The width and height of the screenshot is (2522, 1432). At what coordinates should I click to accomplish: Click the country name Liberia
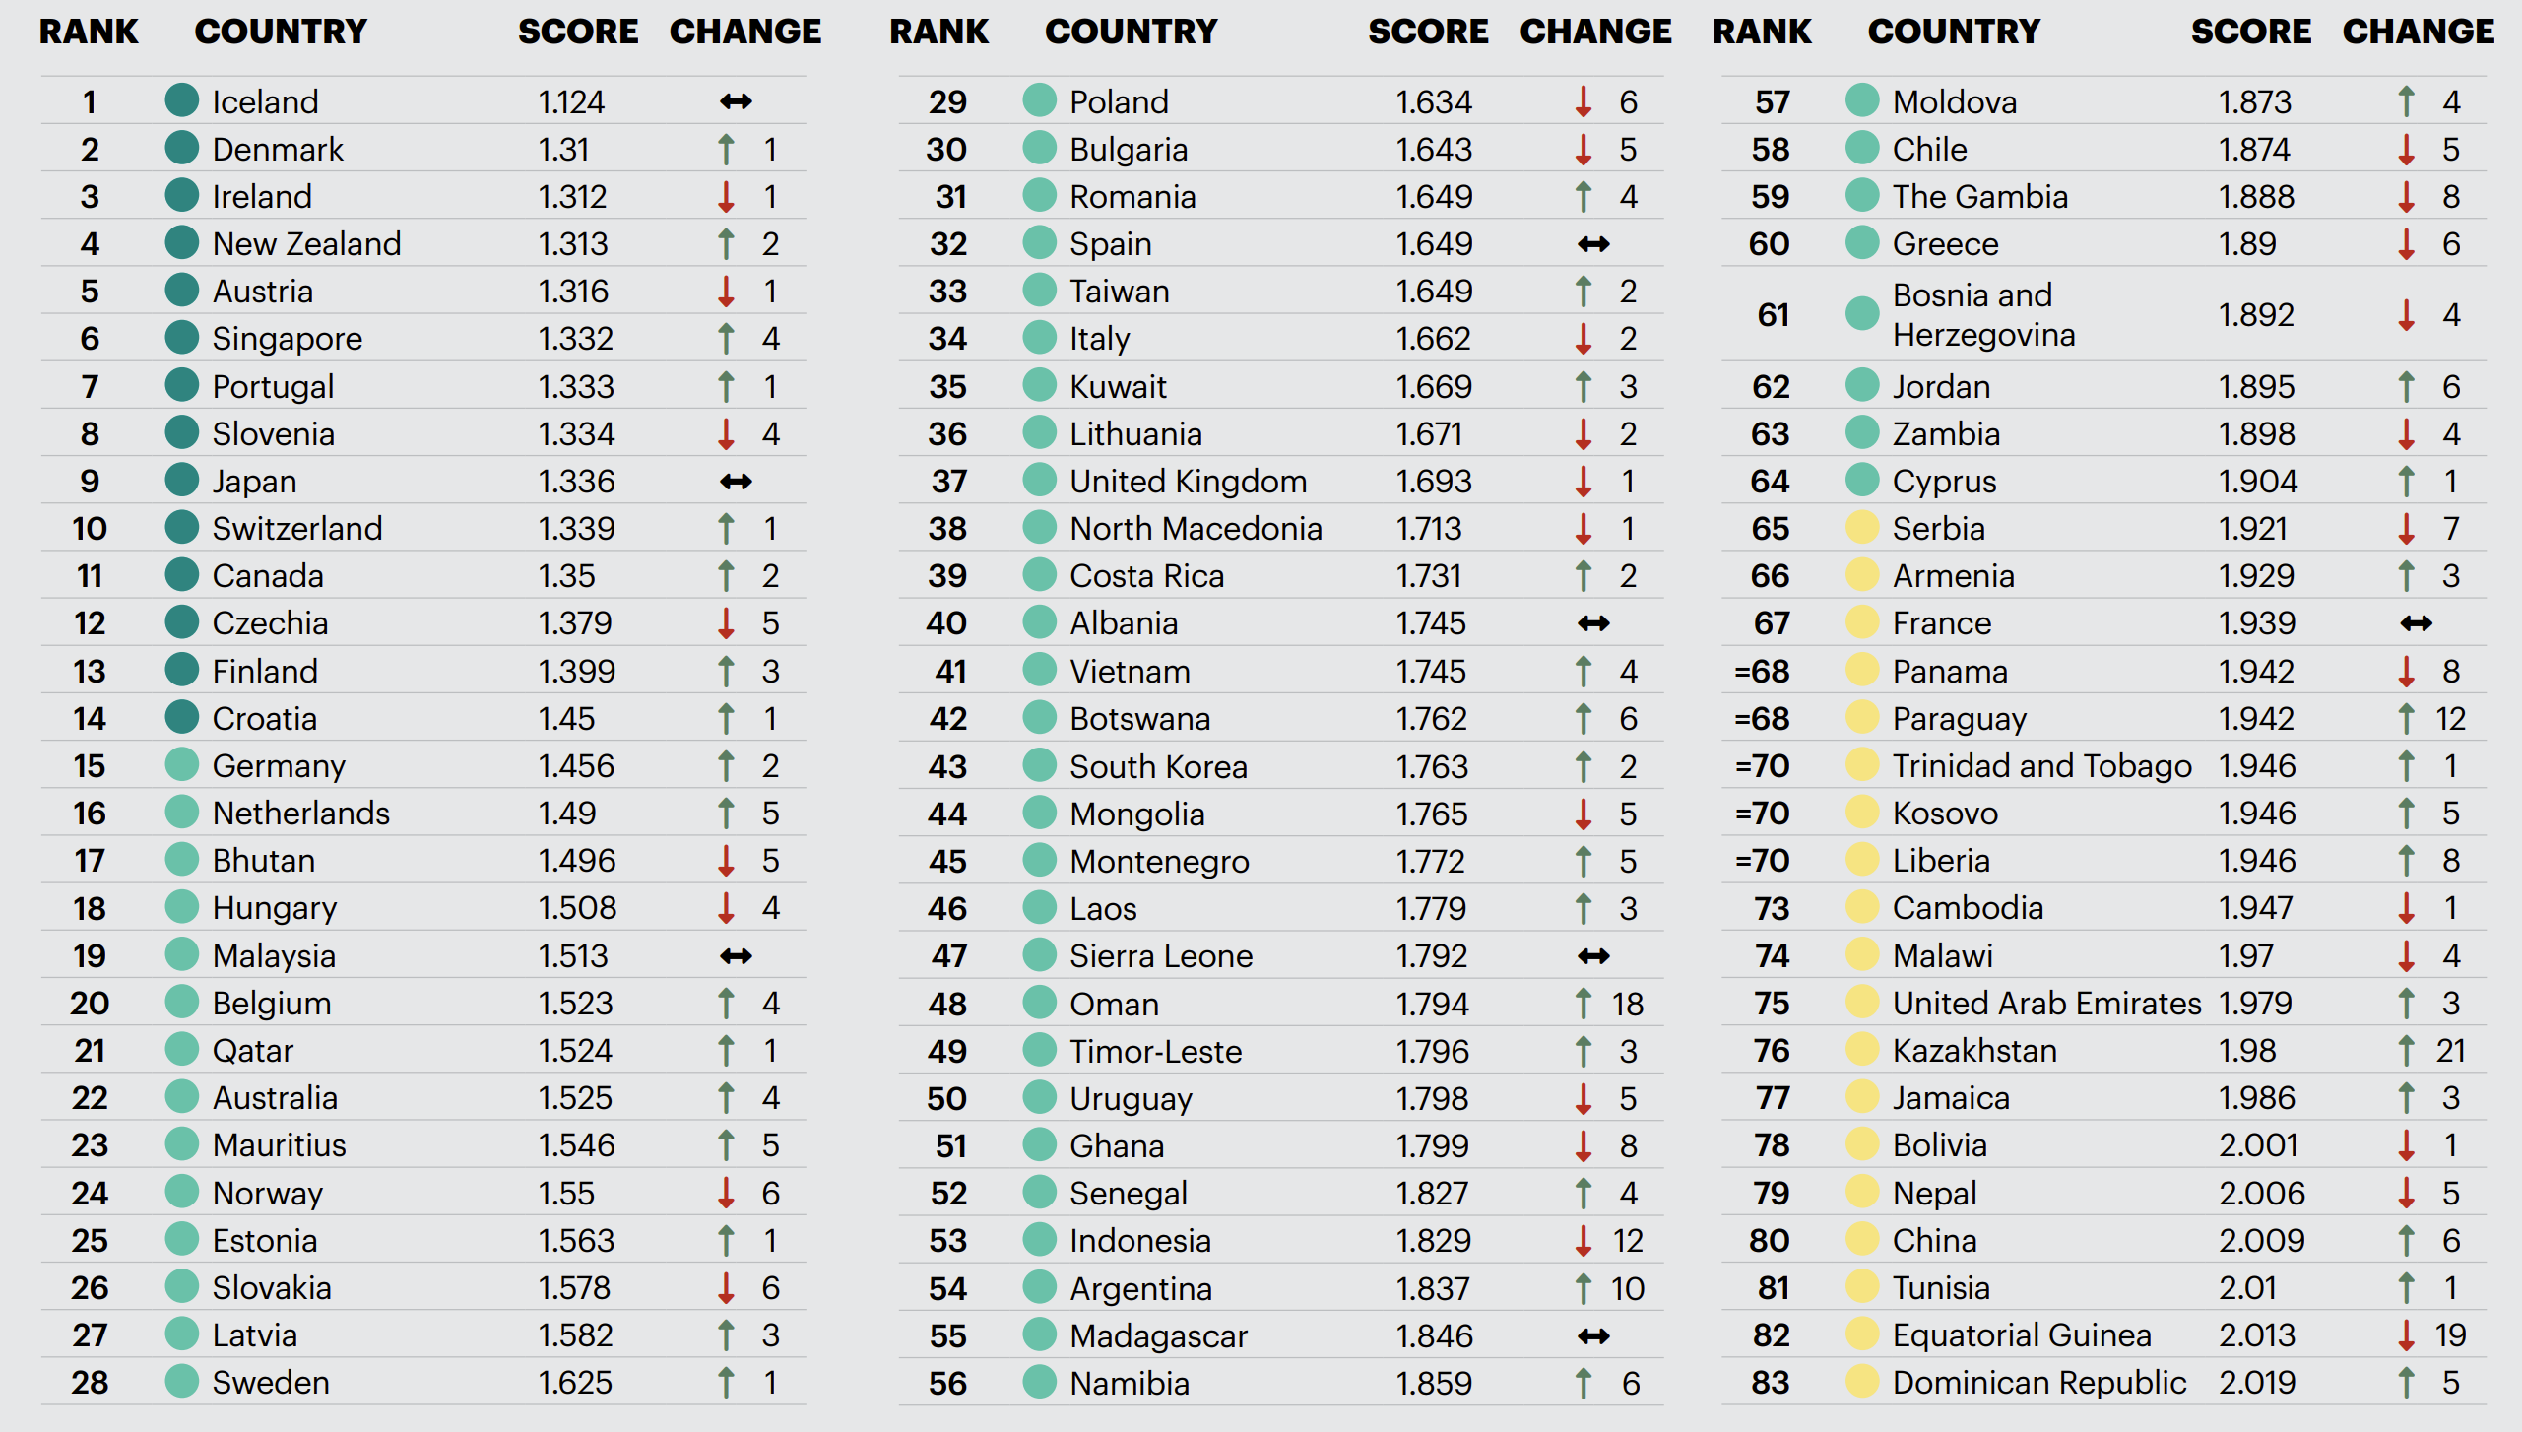click(x=1942, y=861)
